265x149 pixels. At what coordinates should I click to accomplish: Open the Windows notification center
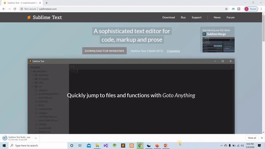[x=260, y=145]
